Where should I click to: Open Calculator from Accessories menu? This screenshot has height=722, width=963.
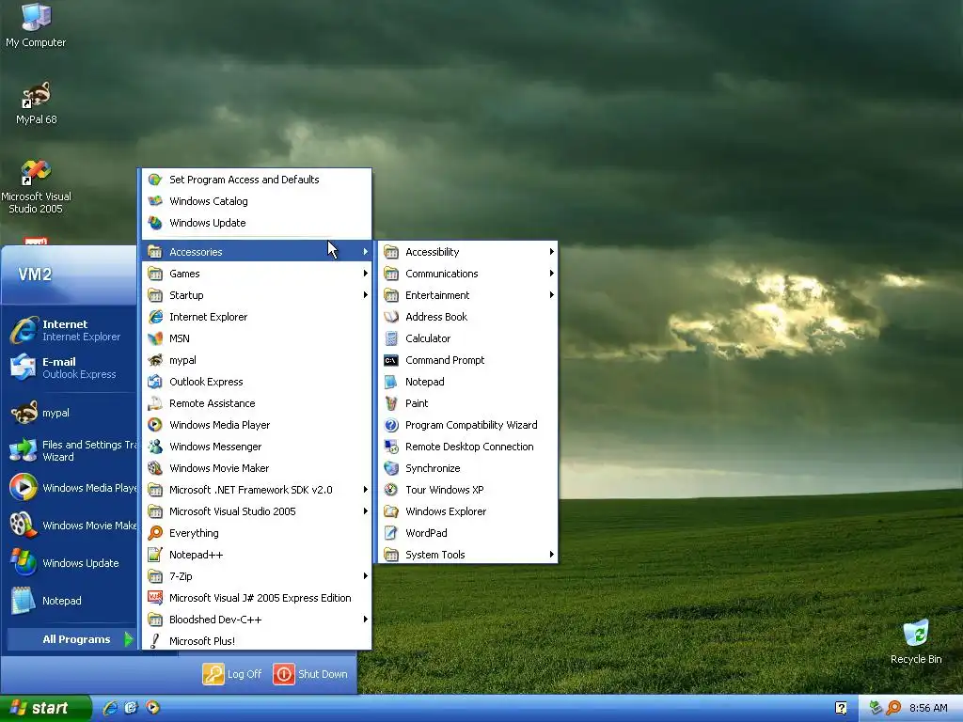tap(467, 338)
